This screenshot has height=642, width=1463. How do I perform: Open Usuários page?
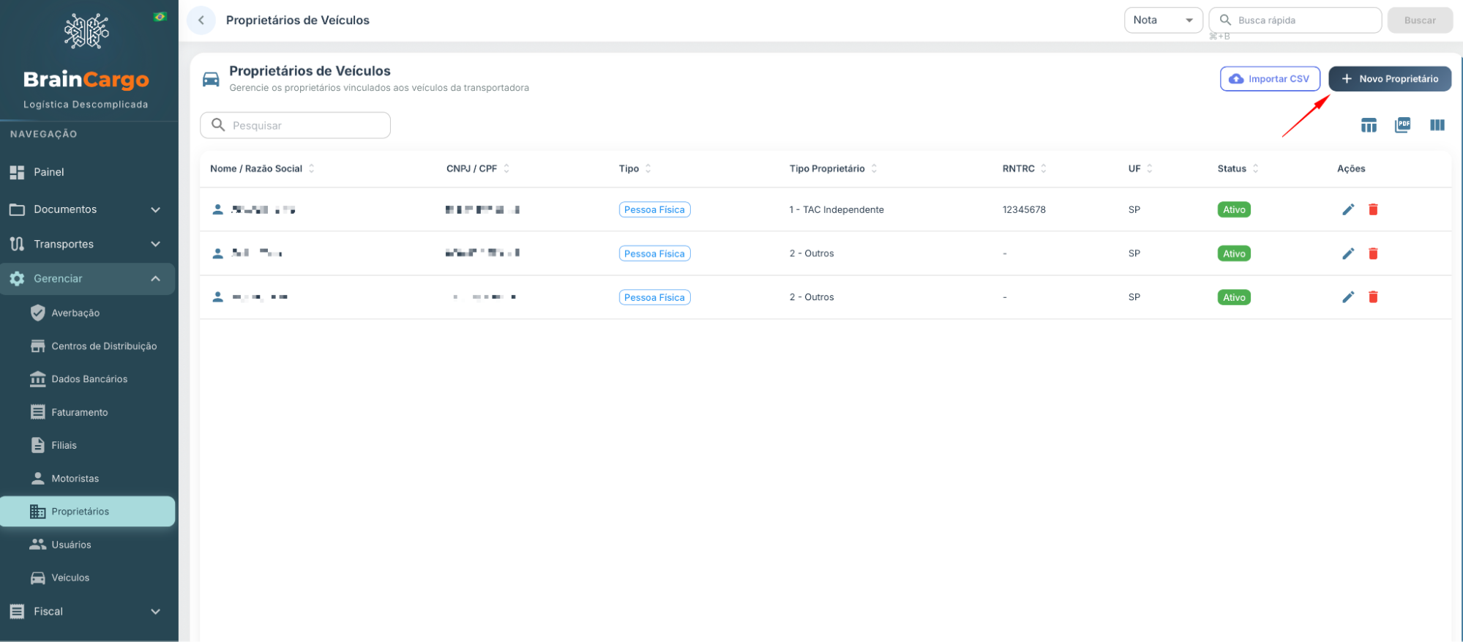pyautogui.click(x=88, y=545)
